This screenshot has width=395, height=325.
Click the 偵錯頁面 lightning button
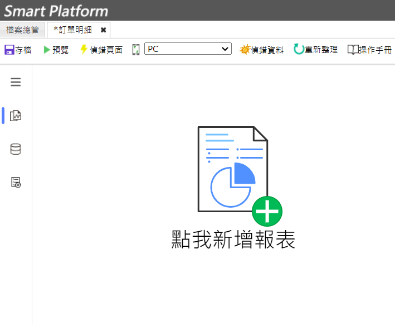pos(101,50)
